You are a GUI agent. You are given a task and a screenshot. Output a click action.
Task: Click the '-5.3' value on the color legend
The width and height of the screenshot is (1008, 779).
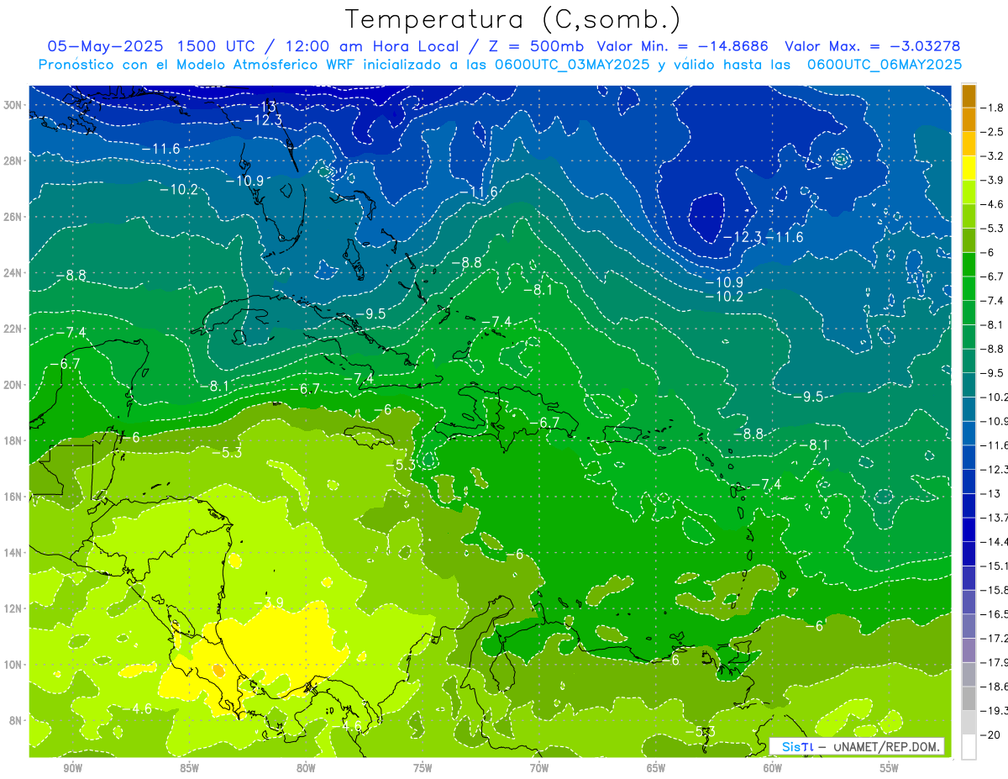[x=993, y=229]
